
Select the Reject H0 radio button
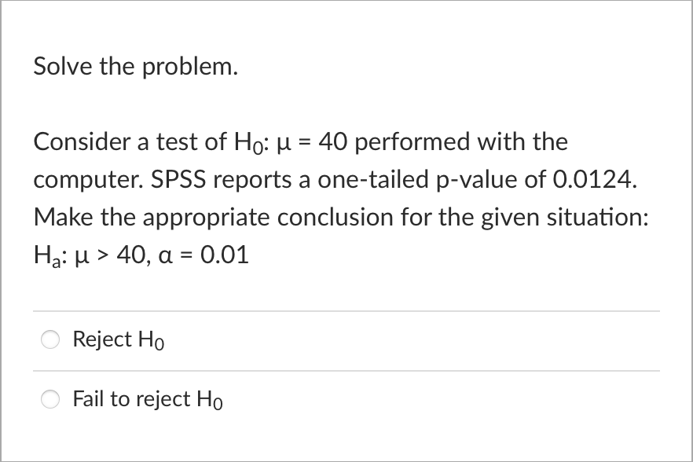pyautogui.click(x=50, y=339)
